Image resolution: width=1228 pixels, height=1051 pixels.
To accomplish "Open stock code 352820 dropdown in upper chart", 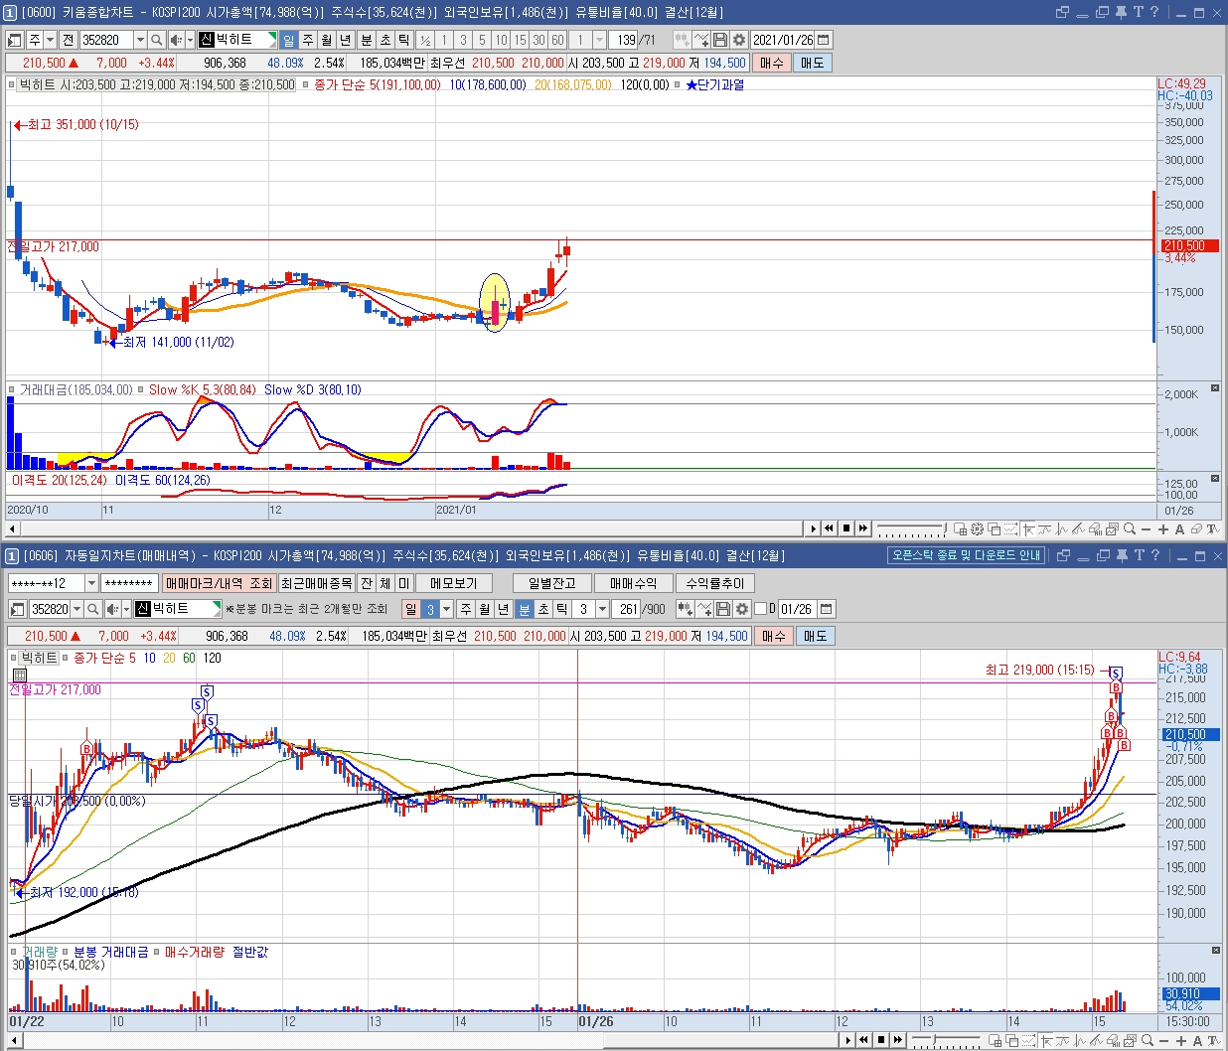I will coord(140,40).
